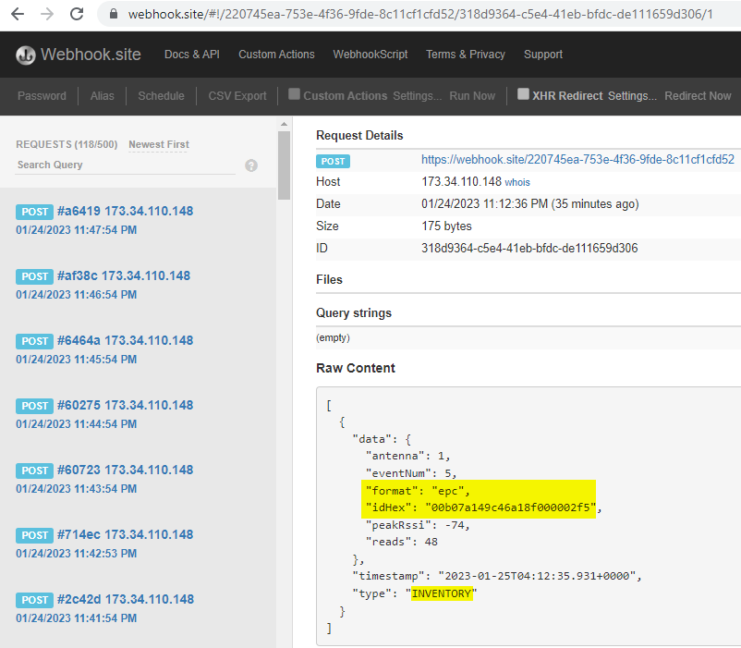Open the Docs & API menu

click(x=192, y=55)
